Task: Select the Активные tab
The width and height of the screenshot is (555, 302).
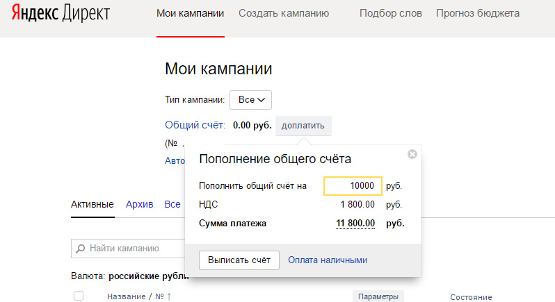Action: point(92,204)
